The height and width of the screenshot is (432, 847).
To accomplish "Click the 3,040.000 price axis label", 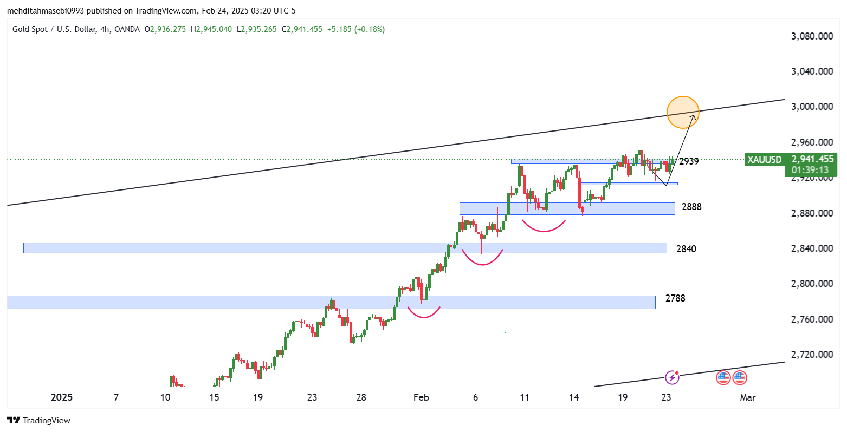I will tap(812, 71).
